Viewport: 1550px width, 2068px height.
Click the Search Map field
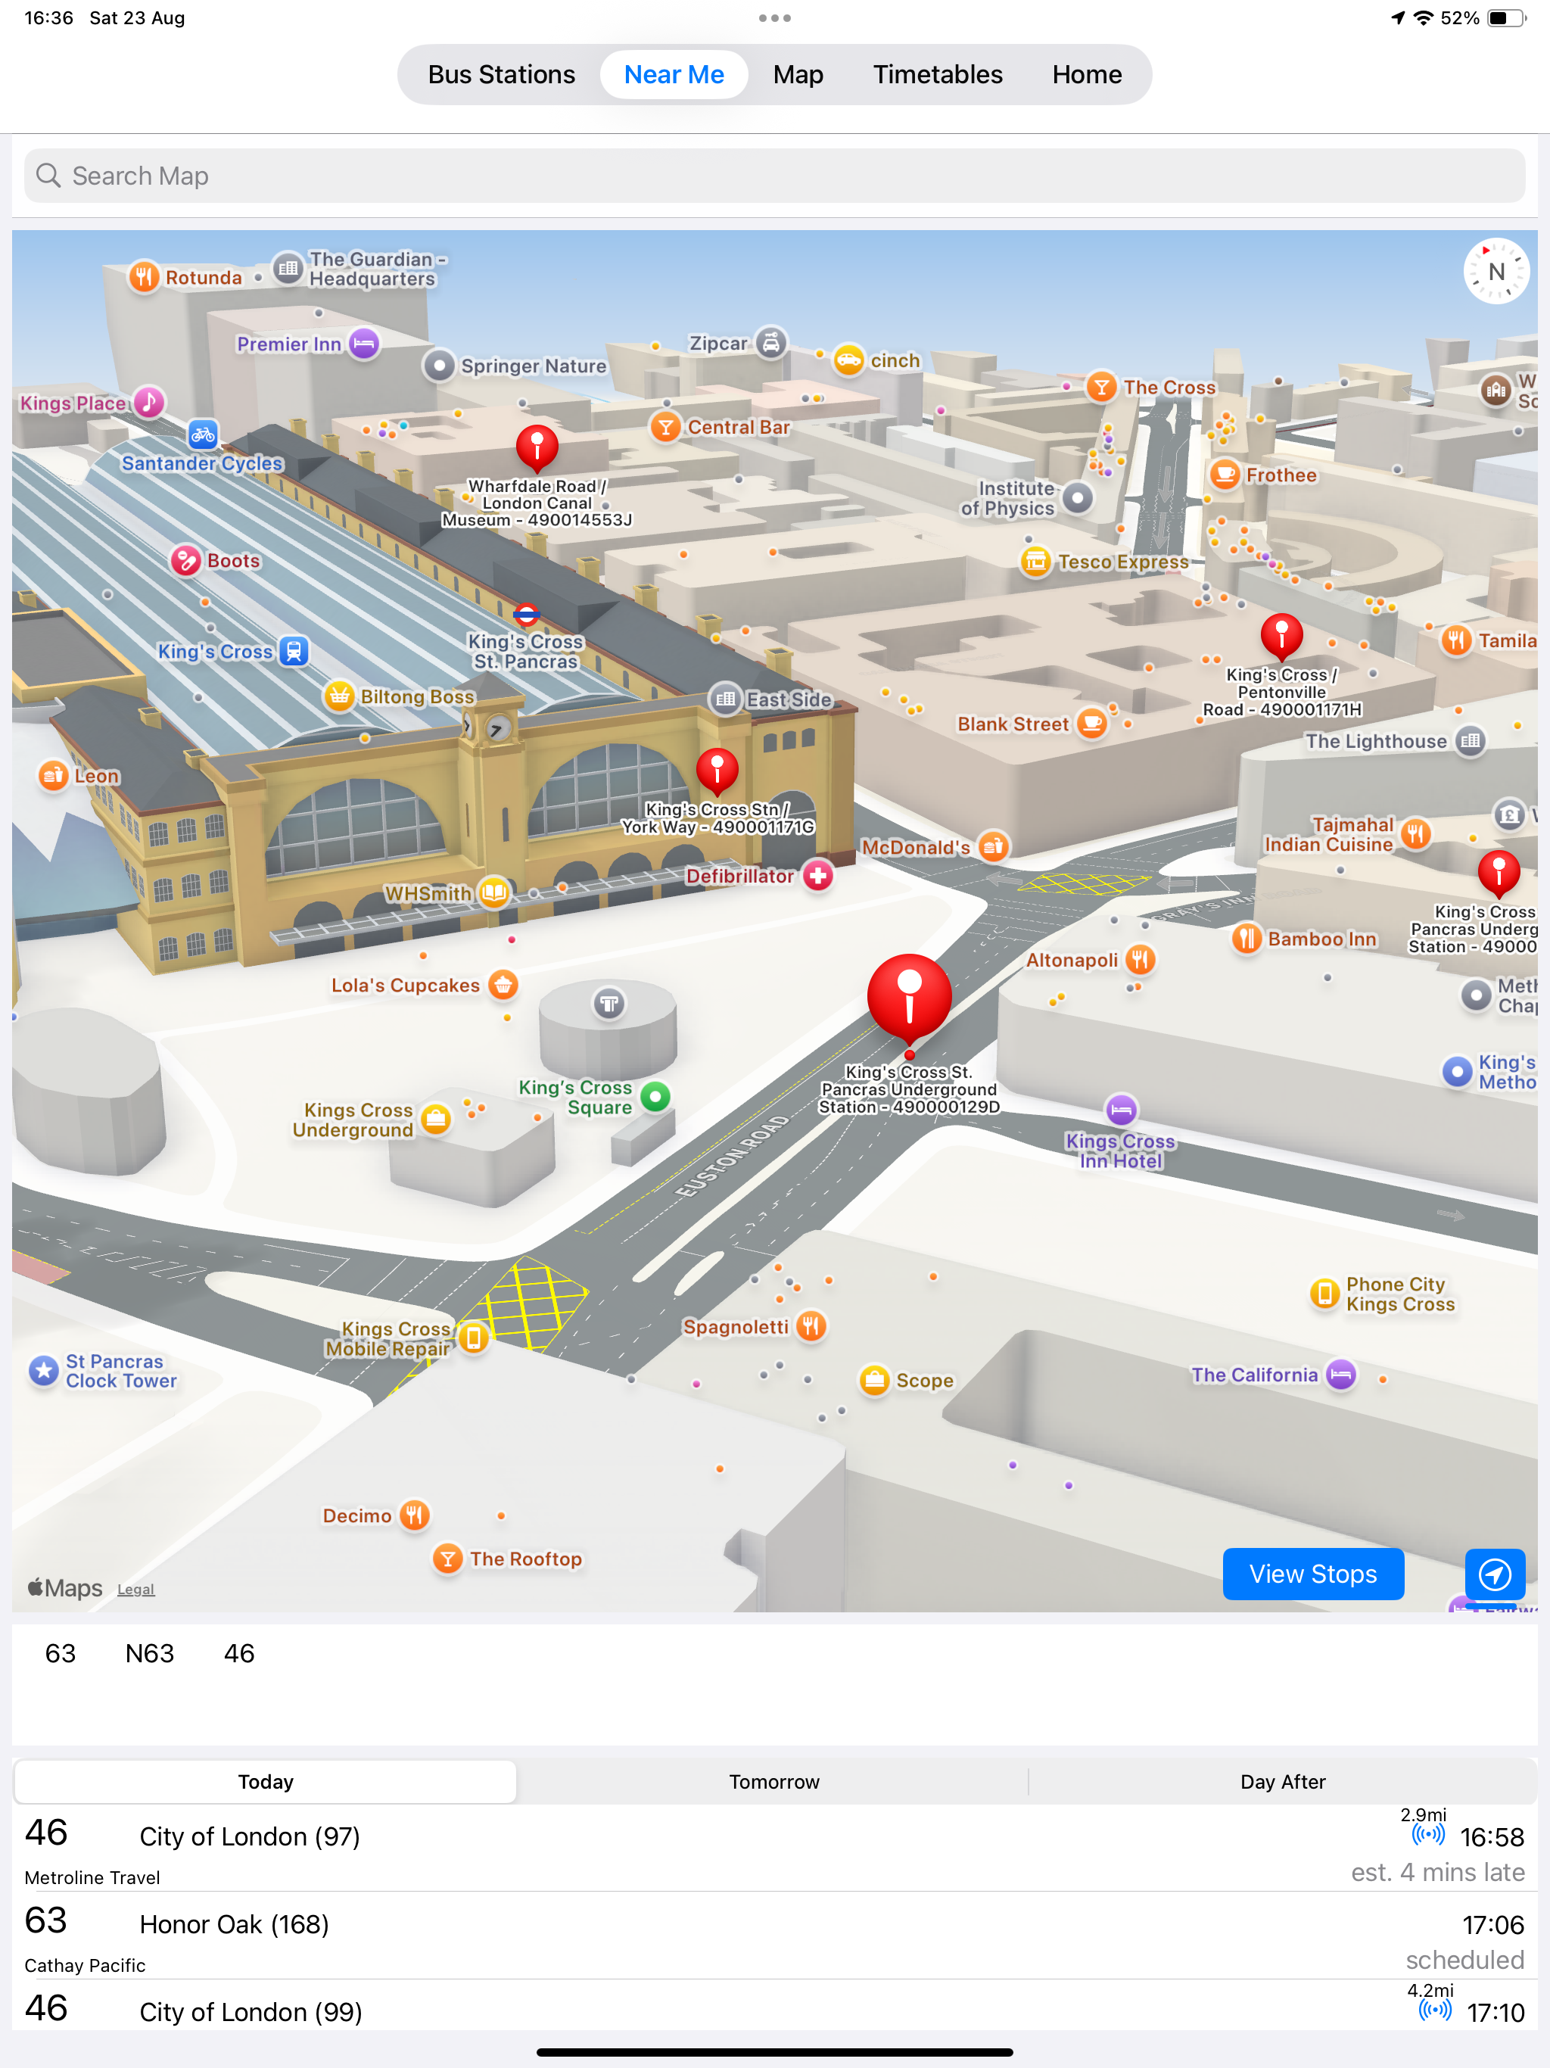click(774, 176)
